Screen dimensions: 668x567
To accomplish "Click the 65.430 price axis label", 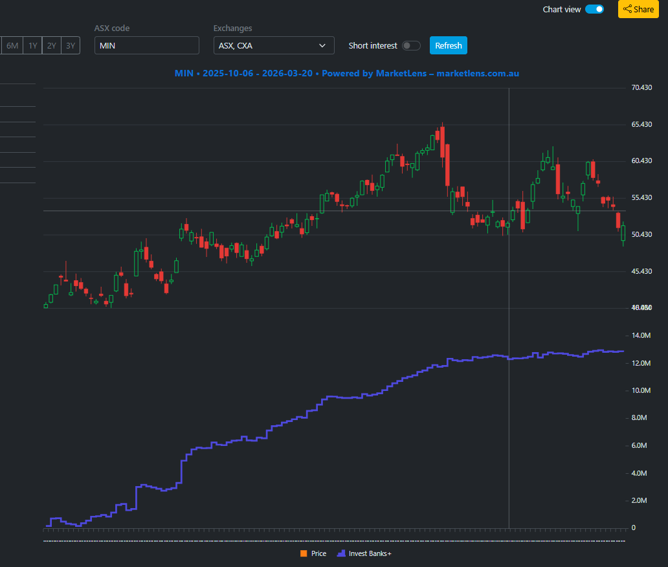I will click(x=641, y=124).
